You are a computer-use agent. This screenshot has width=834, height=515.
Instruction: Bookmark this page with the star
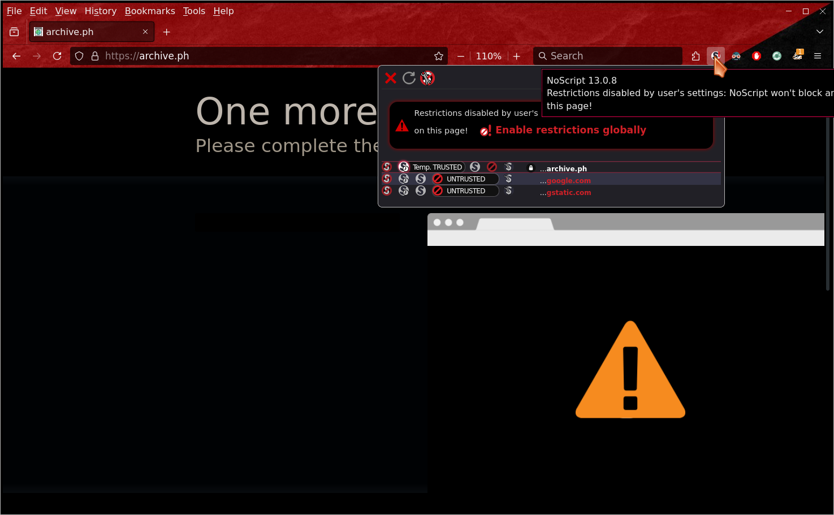pos(438,56)
